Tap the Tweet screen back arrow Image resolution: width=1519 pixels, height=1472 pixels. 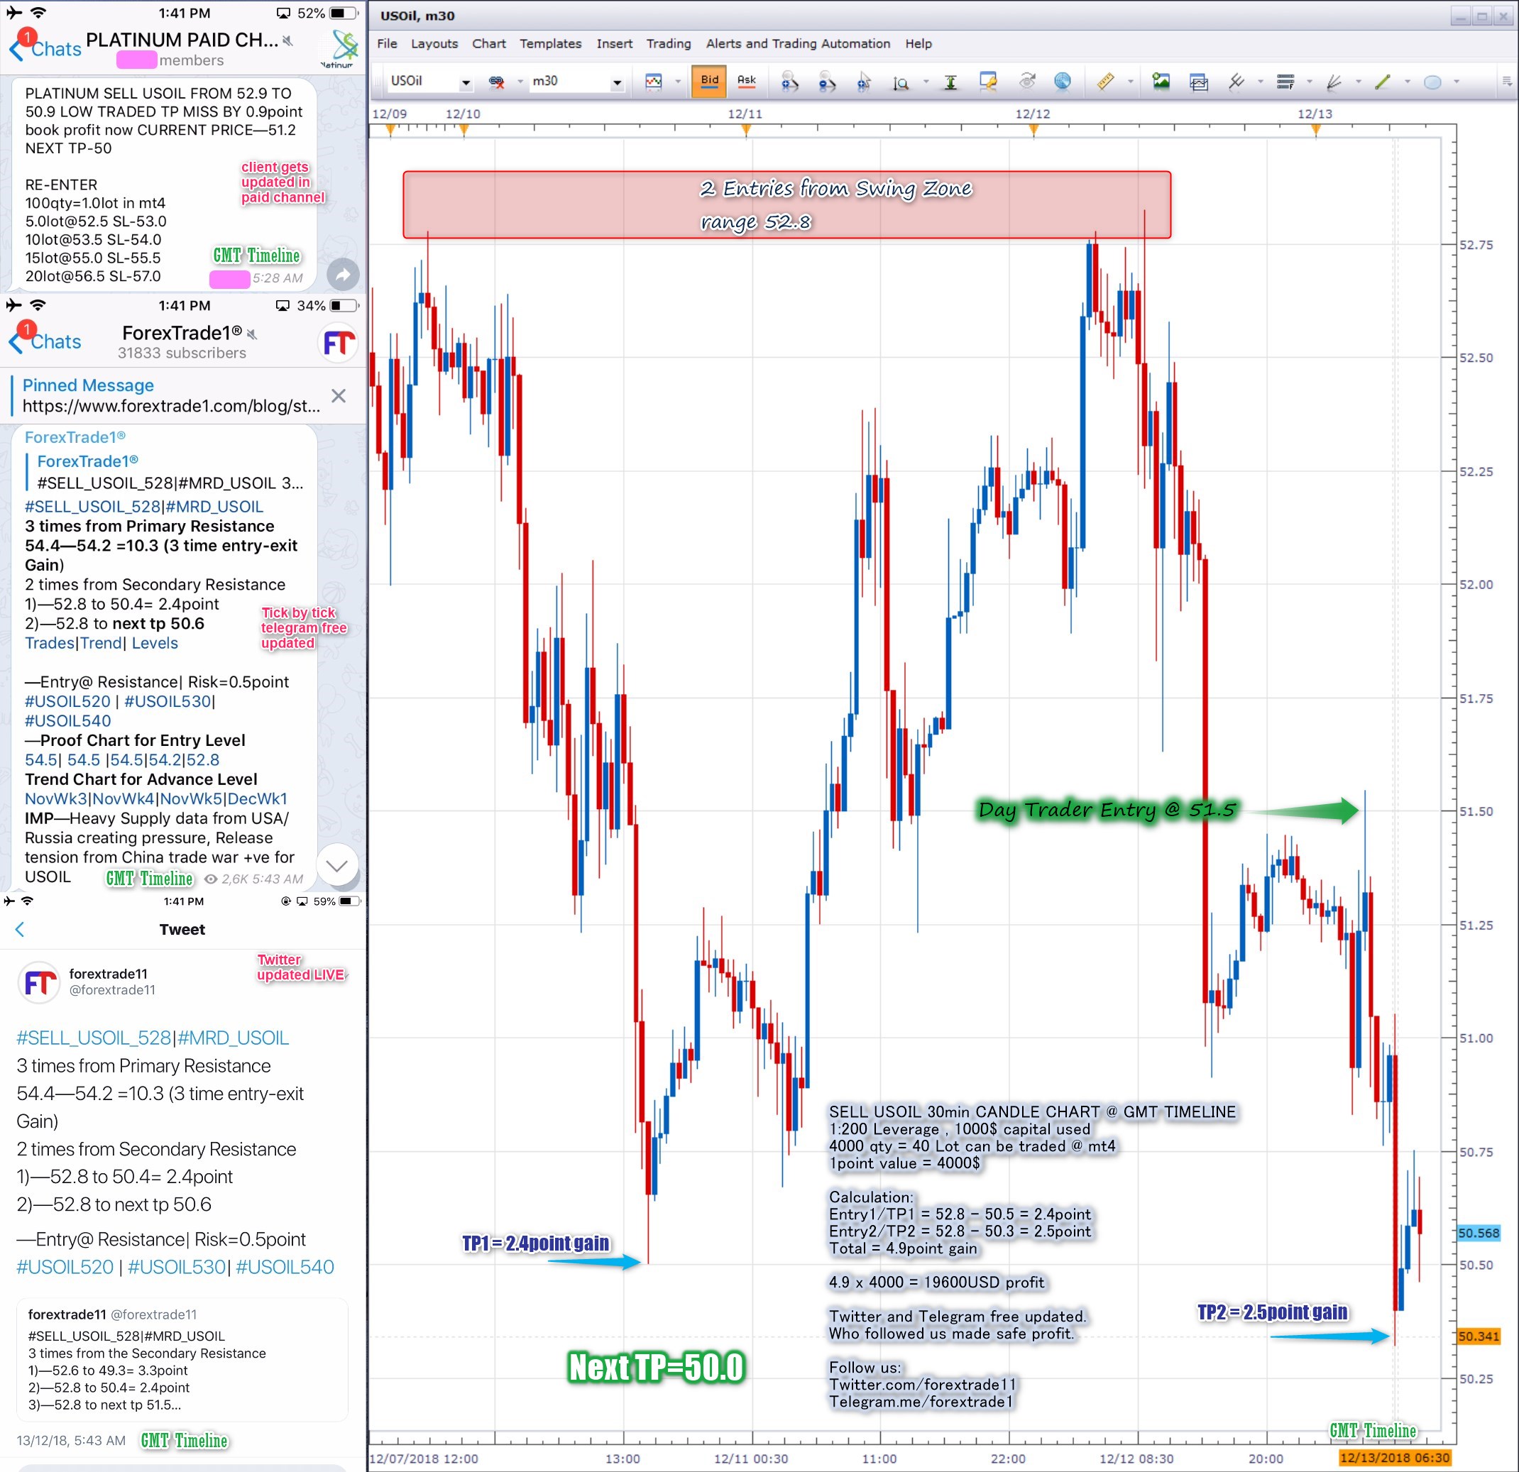[x=20, y=929]
